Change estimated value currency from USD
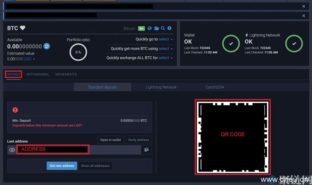312x185 pixels. pyautogui.click(x=29, y=59)
